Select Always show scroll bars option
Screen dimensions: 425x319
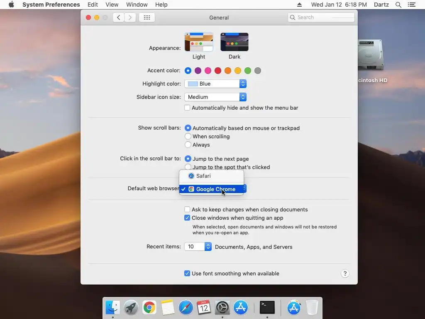click(188, 145)
